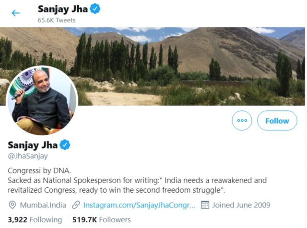Go back using the left arrow
Viewport: 307px width, 228px height.
pyautogui.click(x=16, y=13)
